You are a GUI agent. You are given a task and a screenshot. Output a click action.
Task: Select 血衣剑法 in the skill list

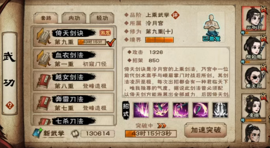tap(73, 59)
